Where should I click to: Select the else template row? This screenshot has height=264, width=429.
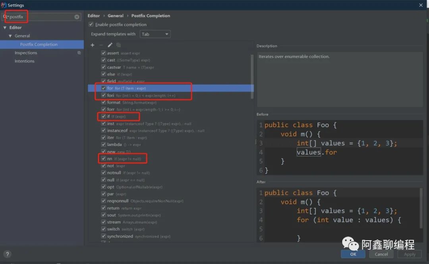click(171, 74)
